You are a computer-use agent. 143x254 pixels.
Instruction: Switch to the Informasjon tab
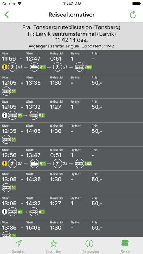coord(89,246)
